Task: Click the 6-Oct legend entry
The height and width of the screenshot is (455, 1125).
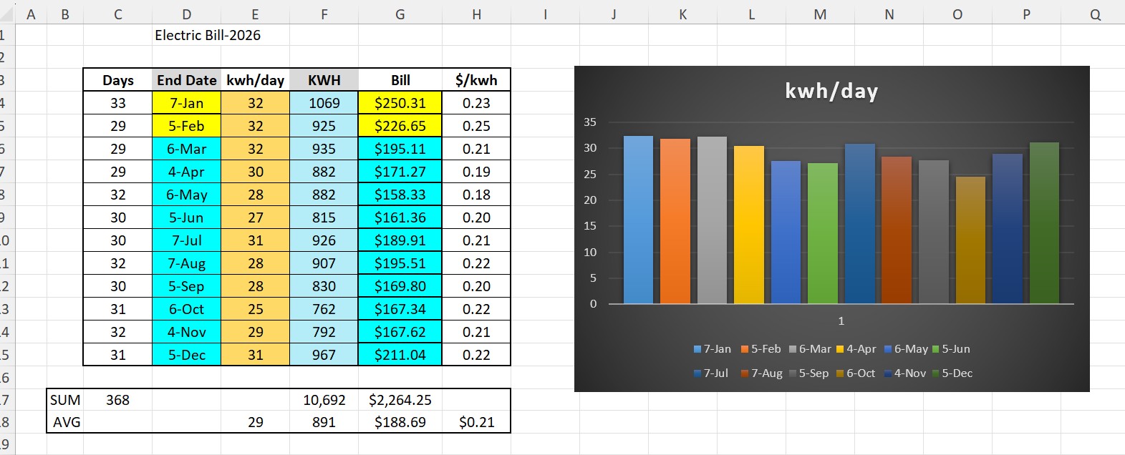Action: 856,373
